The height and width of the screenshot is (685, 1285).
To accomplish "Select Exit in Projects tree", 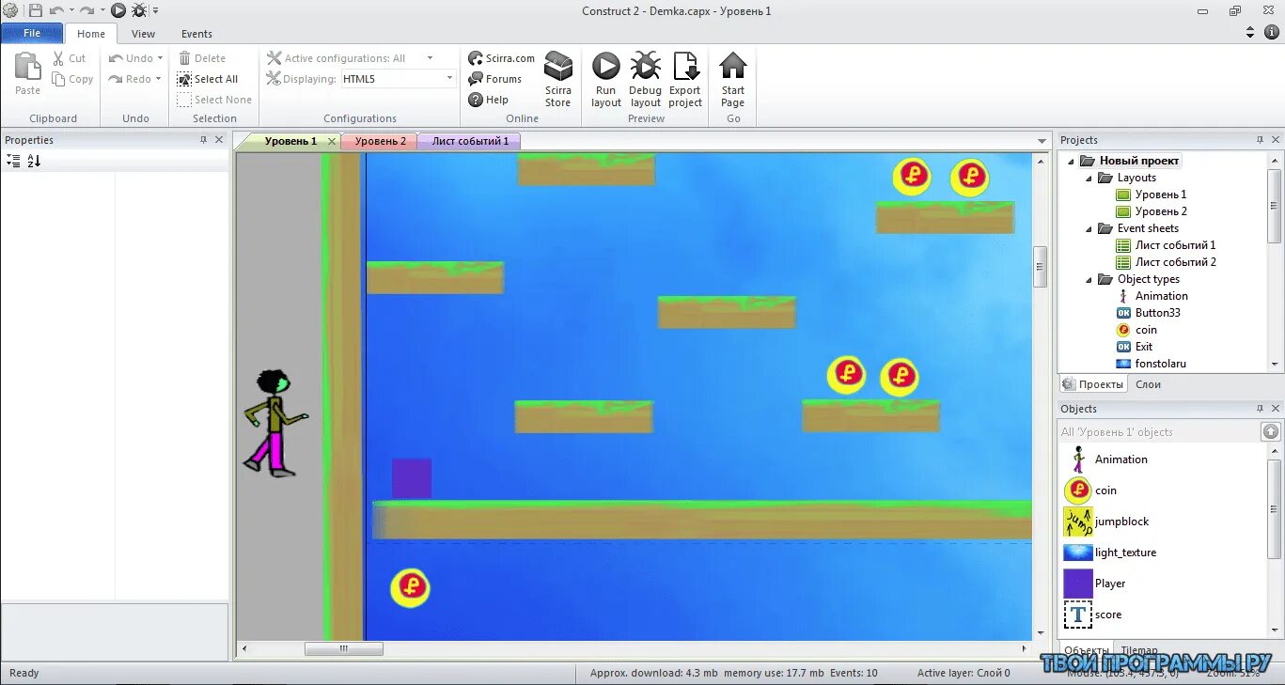I will (1134, 347).
